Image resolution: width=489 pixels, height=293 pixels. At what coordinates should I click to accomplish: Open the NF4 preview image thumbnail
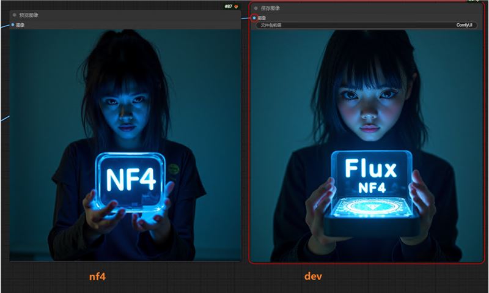coord(125,145)
